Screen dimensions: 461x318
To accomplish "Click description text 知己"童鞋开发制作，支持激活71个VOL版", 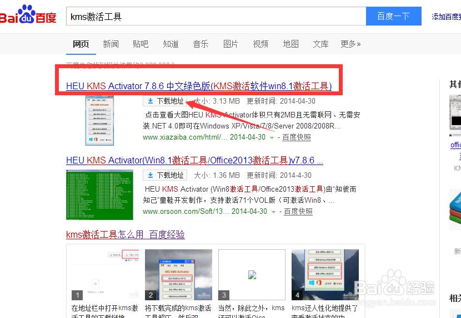I will point(209,201).
